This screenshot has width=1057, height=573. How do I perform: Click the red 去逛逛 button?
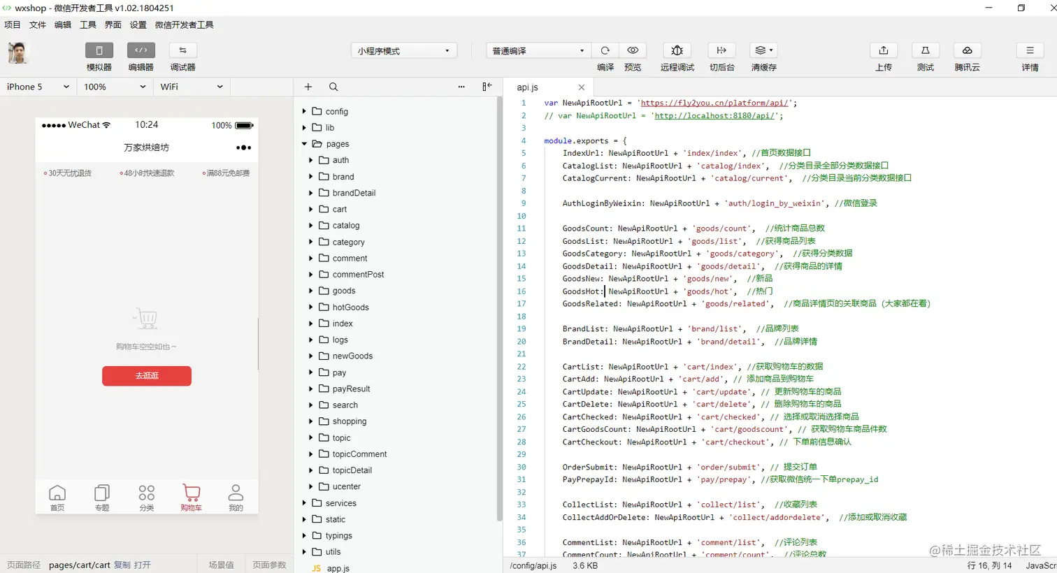[x=147, y=376]
